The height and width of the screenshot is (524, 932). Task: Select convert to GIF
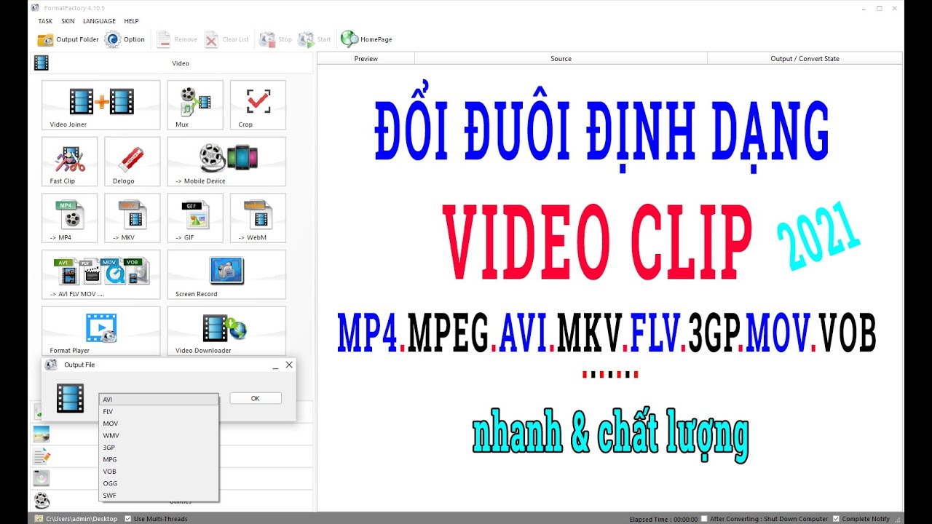point(195,218)
